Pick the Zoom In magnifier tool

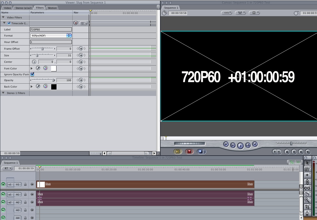pyautogui.click(x=307, y=200)
